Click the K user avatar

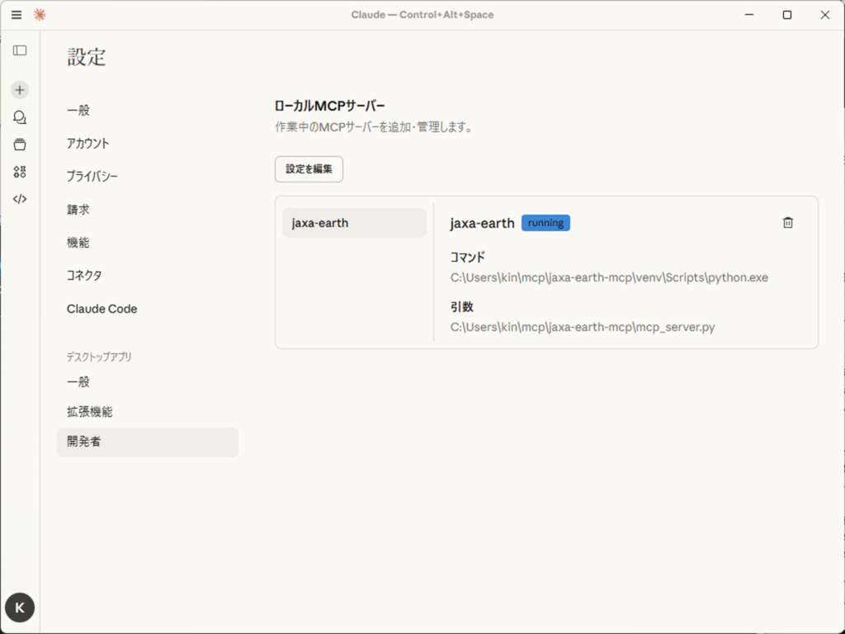20,608
